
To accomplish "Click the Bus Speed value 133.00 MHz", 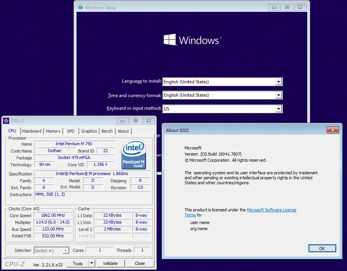I will tap(53, 229).
